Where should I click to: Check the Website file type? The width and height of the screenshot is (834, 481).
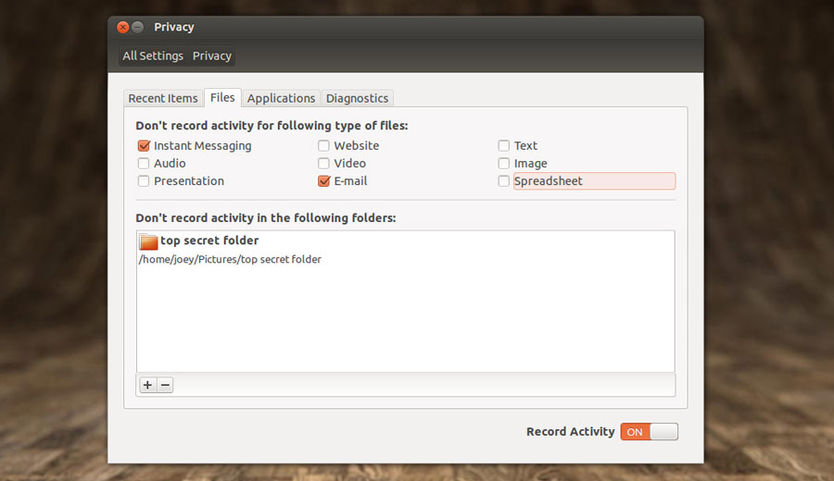click(x=323, y=145)
